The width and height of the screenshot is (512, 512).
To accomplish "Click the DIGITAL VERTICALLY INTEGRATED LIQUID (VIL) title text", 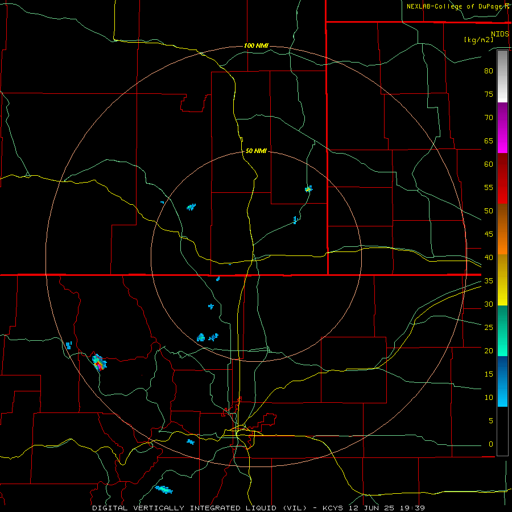I will point(200,508).
